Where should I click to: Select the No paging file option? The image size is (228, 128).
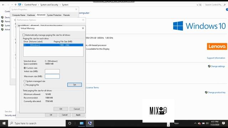click(25, 85)
